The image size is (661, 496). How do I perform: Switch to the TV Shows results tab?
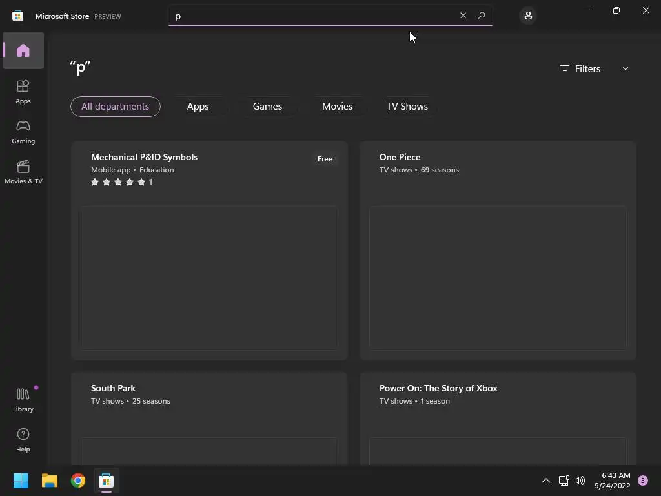[x=407, y=107]
